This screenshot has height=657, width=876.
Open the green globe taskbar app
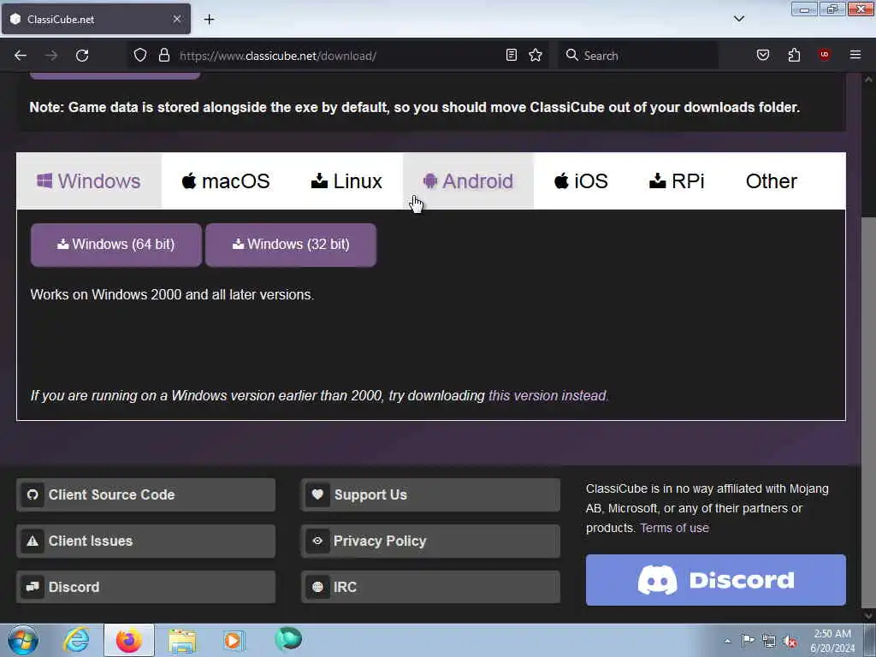click(x=288, y=639)
